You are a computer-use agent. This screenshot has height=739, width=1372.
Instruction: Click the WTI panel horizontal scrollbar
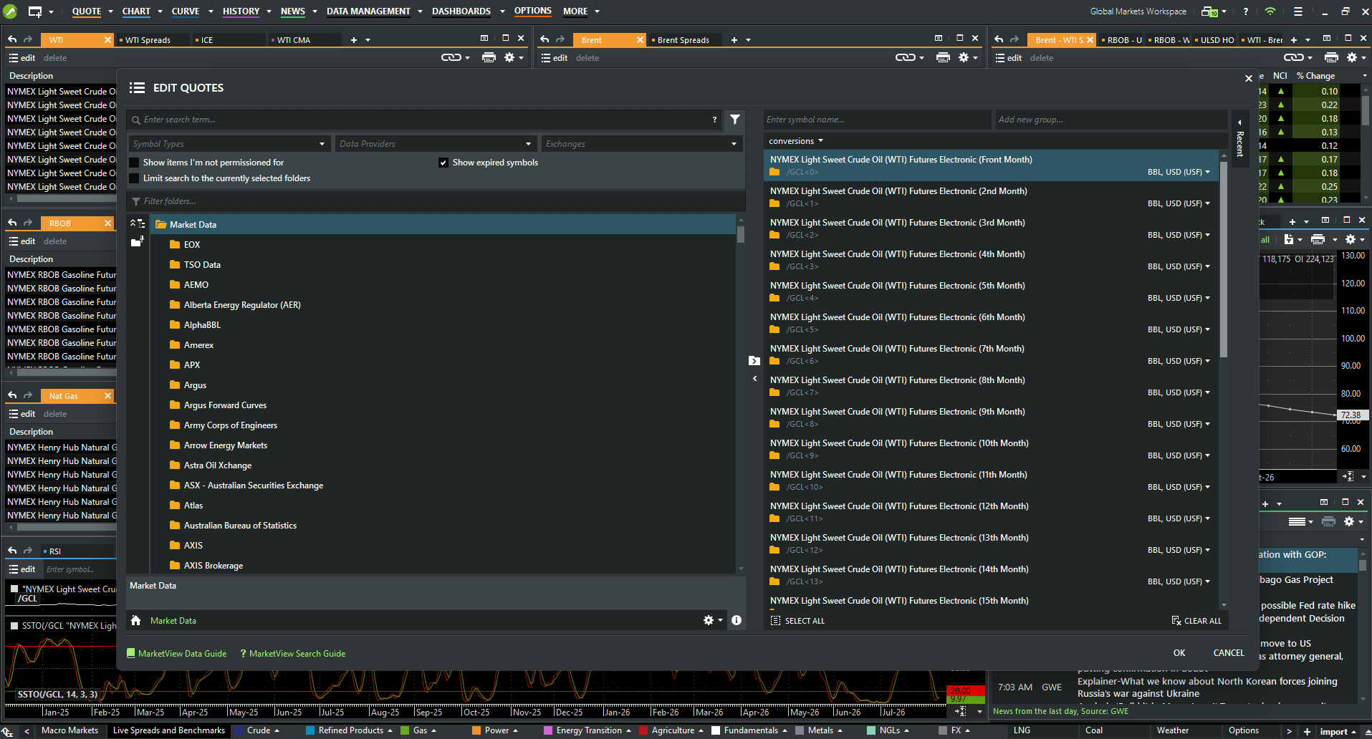click(66, 198)
